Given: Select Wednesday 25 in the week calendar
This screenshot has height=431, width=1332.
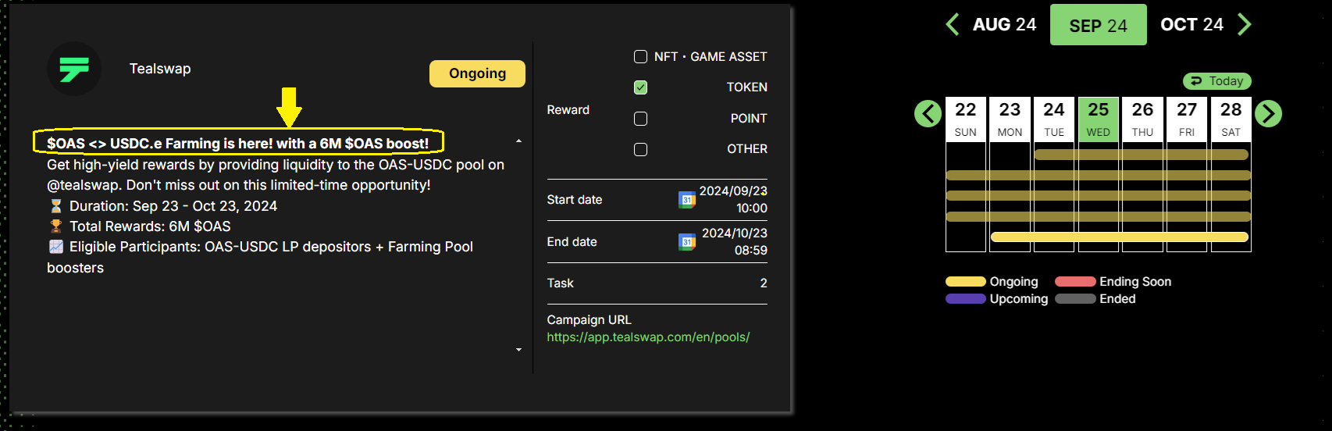Looking at the screenshot, I should (x=1098, y=119).
